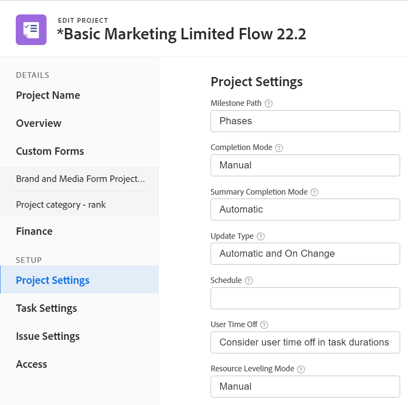The image size is (408, 405).
Task: Click help icon beside Completion Mode
Action: pyautogui.click(x=279, y=148)
